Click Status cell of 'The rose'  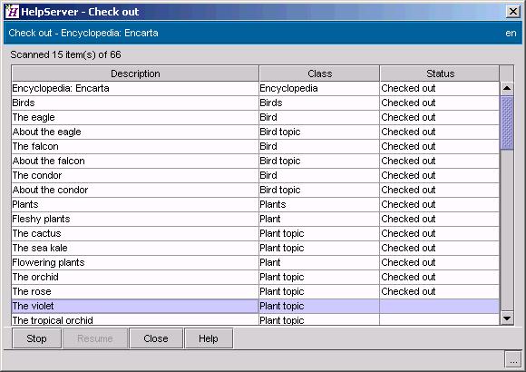coord(440,291)
